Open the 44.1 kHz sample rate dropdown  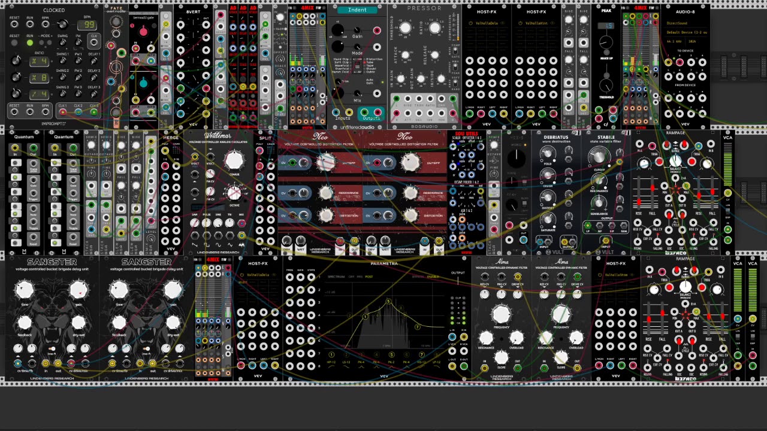tap(675, 41)
